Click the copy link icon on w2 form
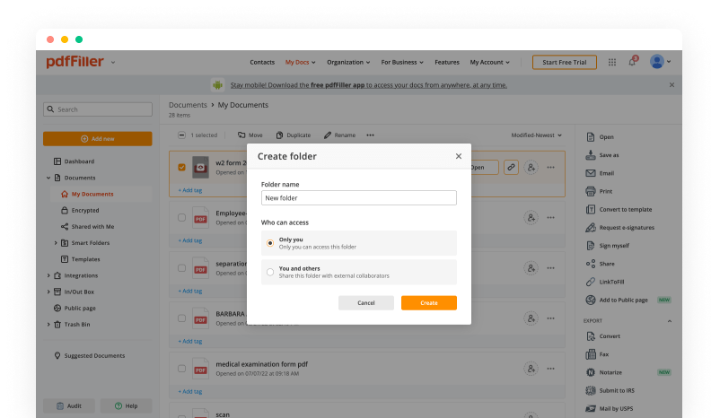The width and height of the screenshot is (711, 418). [x=511, y=167]
